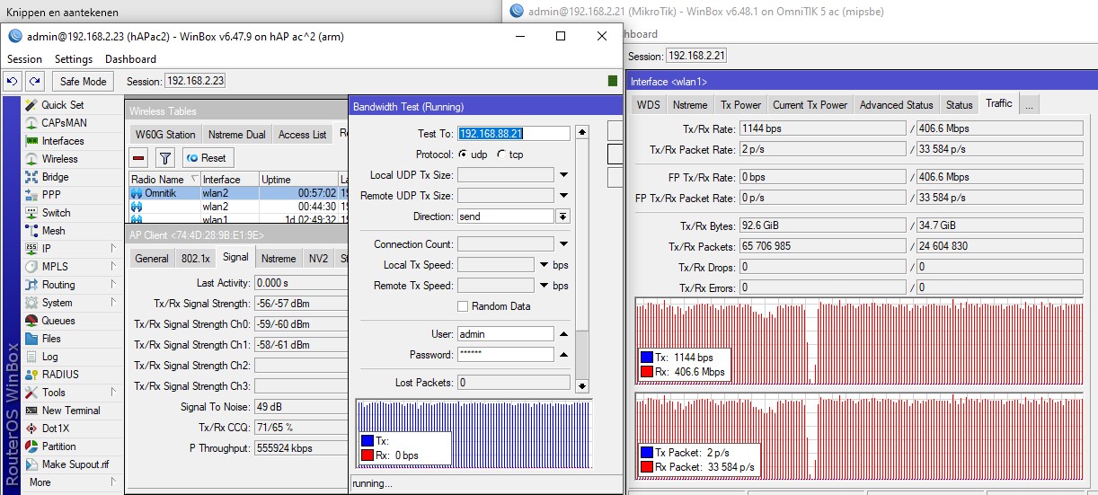The height and width of the screenshot is (495, 1098).
Task: Expand the Connection Count field arrow
Action: click(x=563, y=244)
